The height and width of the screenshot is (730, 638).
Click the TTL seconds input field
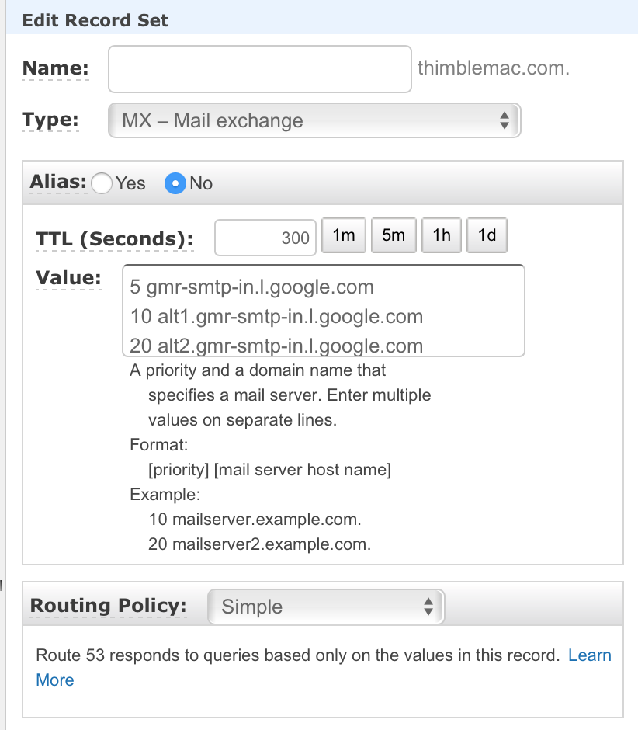265,238
